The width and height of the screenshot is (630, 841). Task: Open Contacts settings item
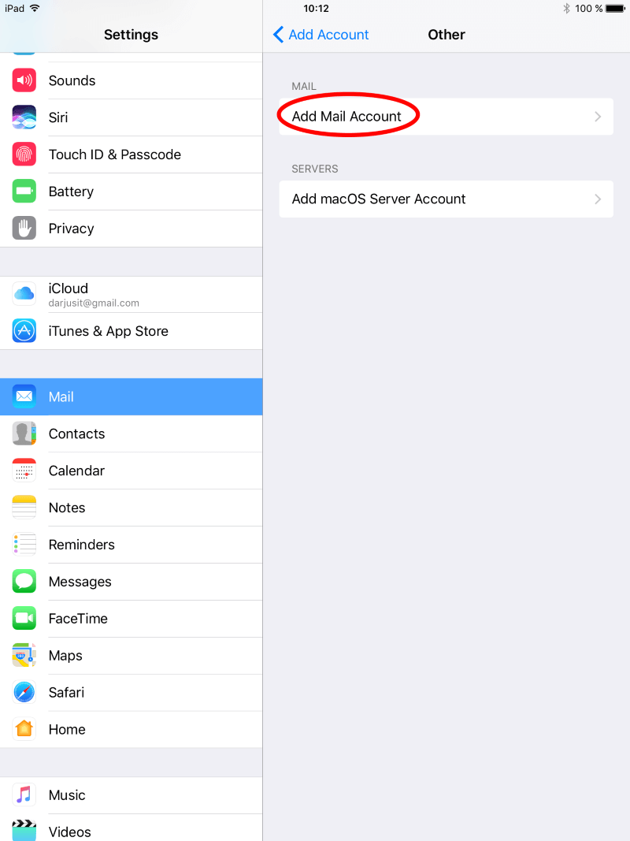[x=132, y=434]
